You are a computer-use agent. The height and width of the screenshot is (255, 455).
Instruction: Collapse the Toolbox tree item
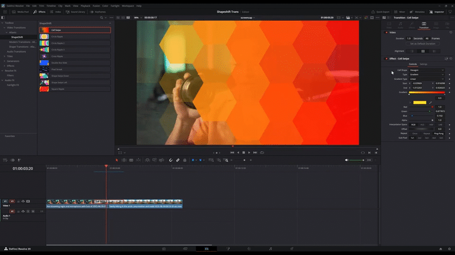[2, 23]
